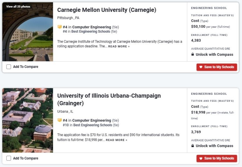Click lock icon in Illinois GRE section

pyautogui.click(x=193, y=145)
